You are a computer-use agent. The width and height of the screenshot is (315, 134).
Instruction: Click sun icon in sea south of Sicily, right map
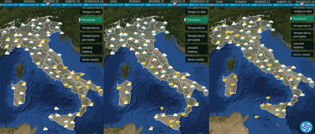pos(257,117)
